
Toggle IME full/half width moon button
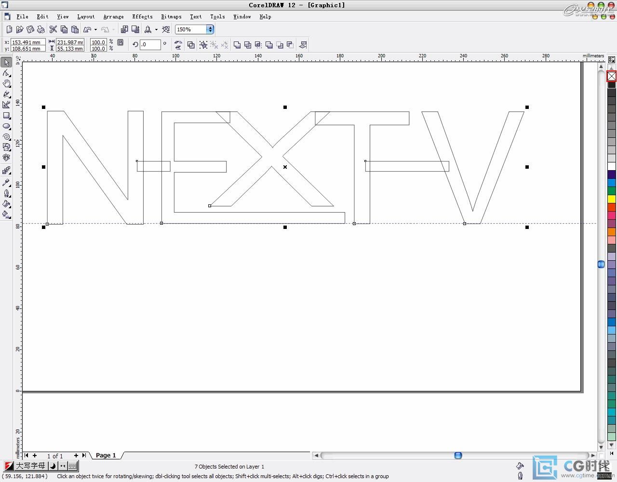pos(53,466)
